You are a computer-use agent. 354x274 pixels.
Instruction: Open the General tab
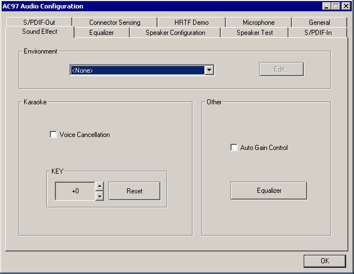click(319, 23)
